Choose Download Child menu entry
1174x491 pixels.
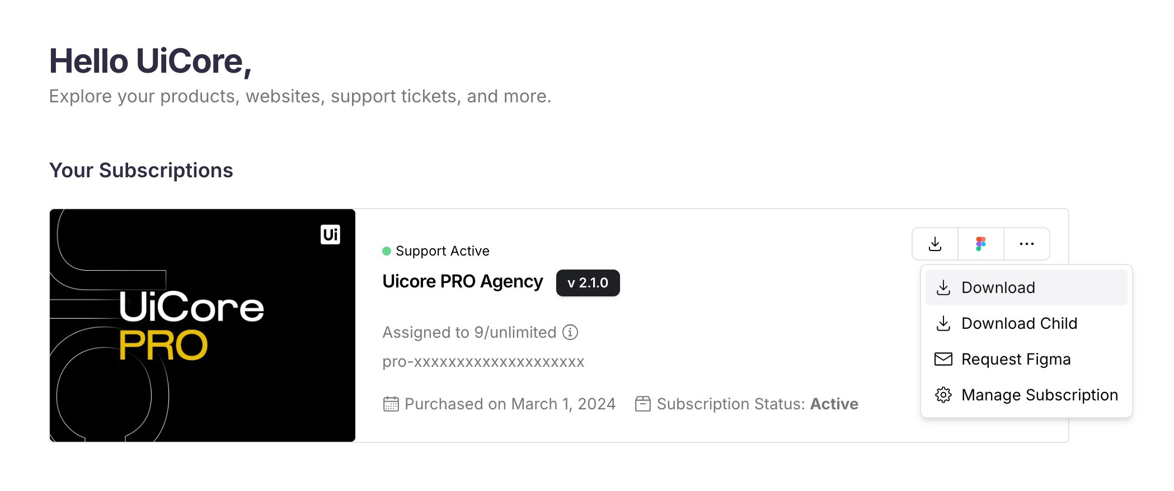pos(1026,323)
